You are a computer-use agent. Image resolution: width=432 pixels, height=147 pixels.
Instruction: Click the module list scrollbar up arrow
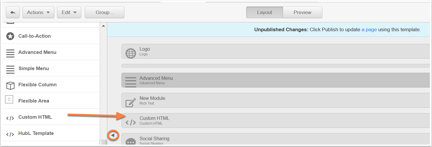click(x=103, y=26)
